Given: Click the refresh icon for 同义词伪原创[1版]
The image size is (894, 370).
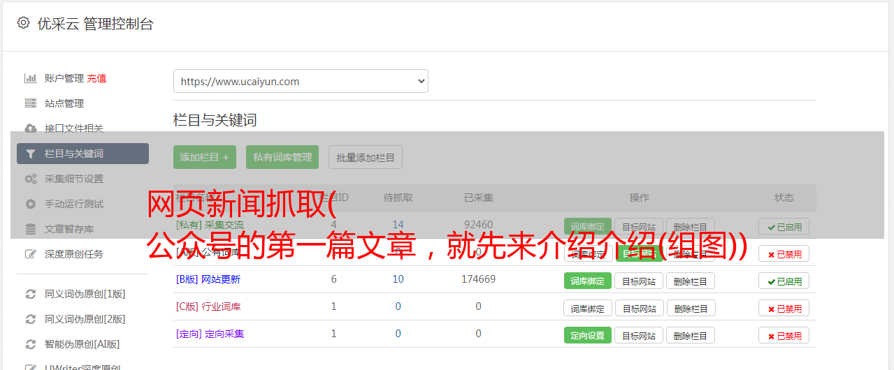Looking at the screenshot, I should (x=31, y=294).
